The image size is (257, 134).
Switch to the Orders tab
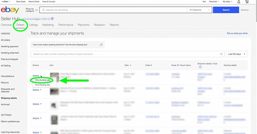pos(20,25)
